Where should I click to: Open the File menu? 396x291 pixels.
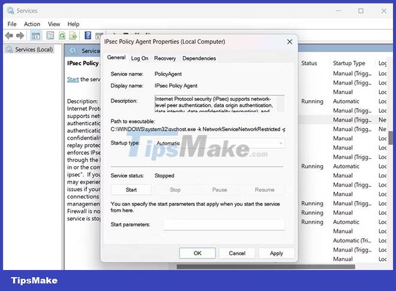click(x=12, y=24)
